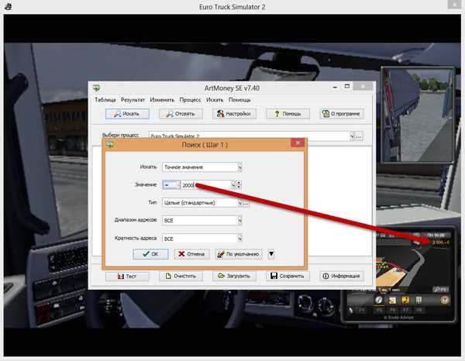
Task: Click the Тест button in ArtMoney
Action: (x=127, y=276)
